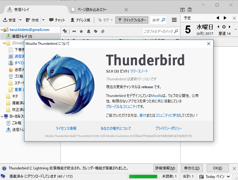Viewport: 238px width, 180px height.
Task: Click the 無効化(D) button
Action: [192, 168]
